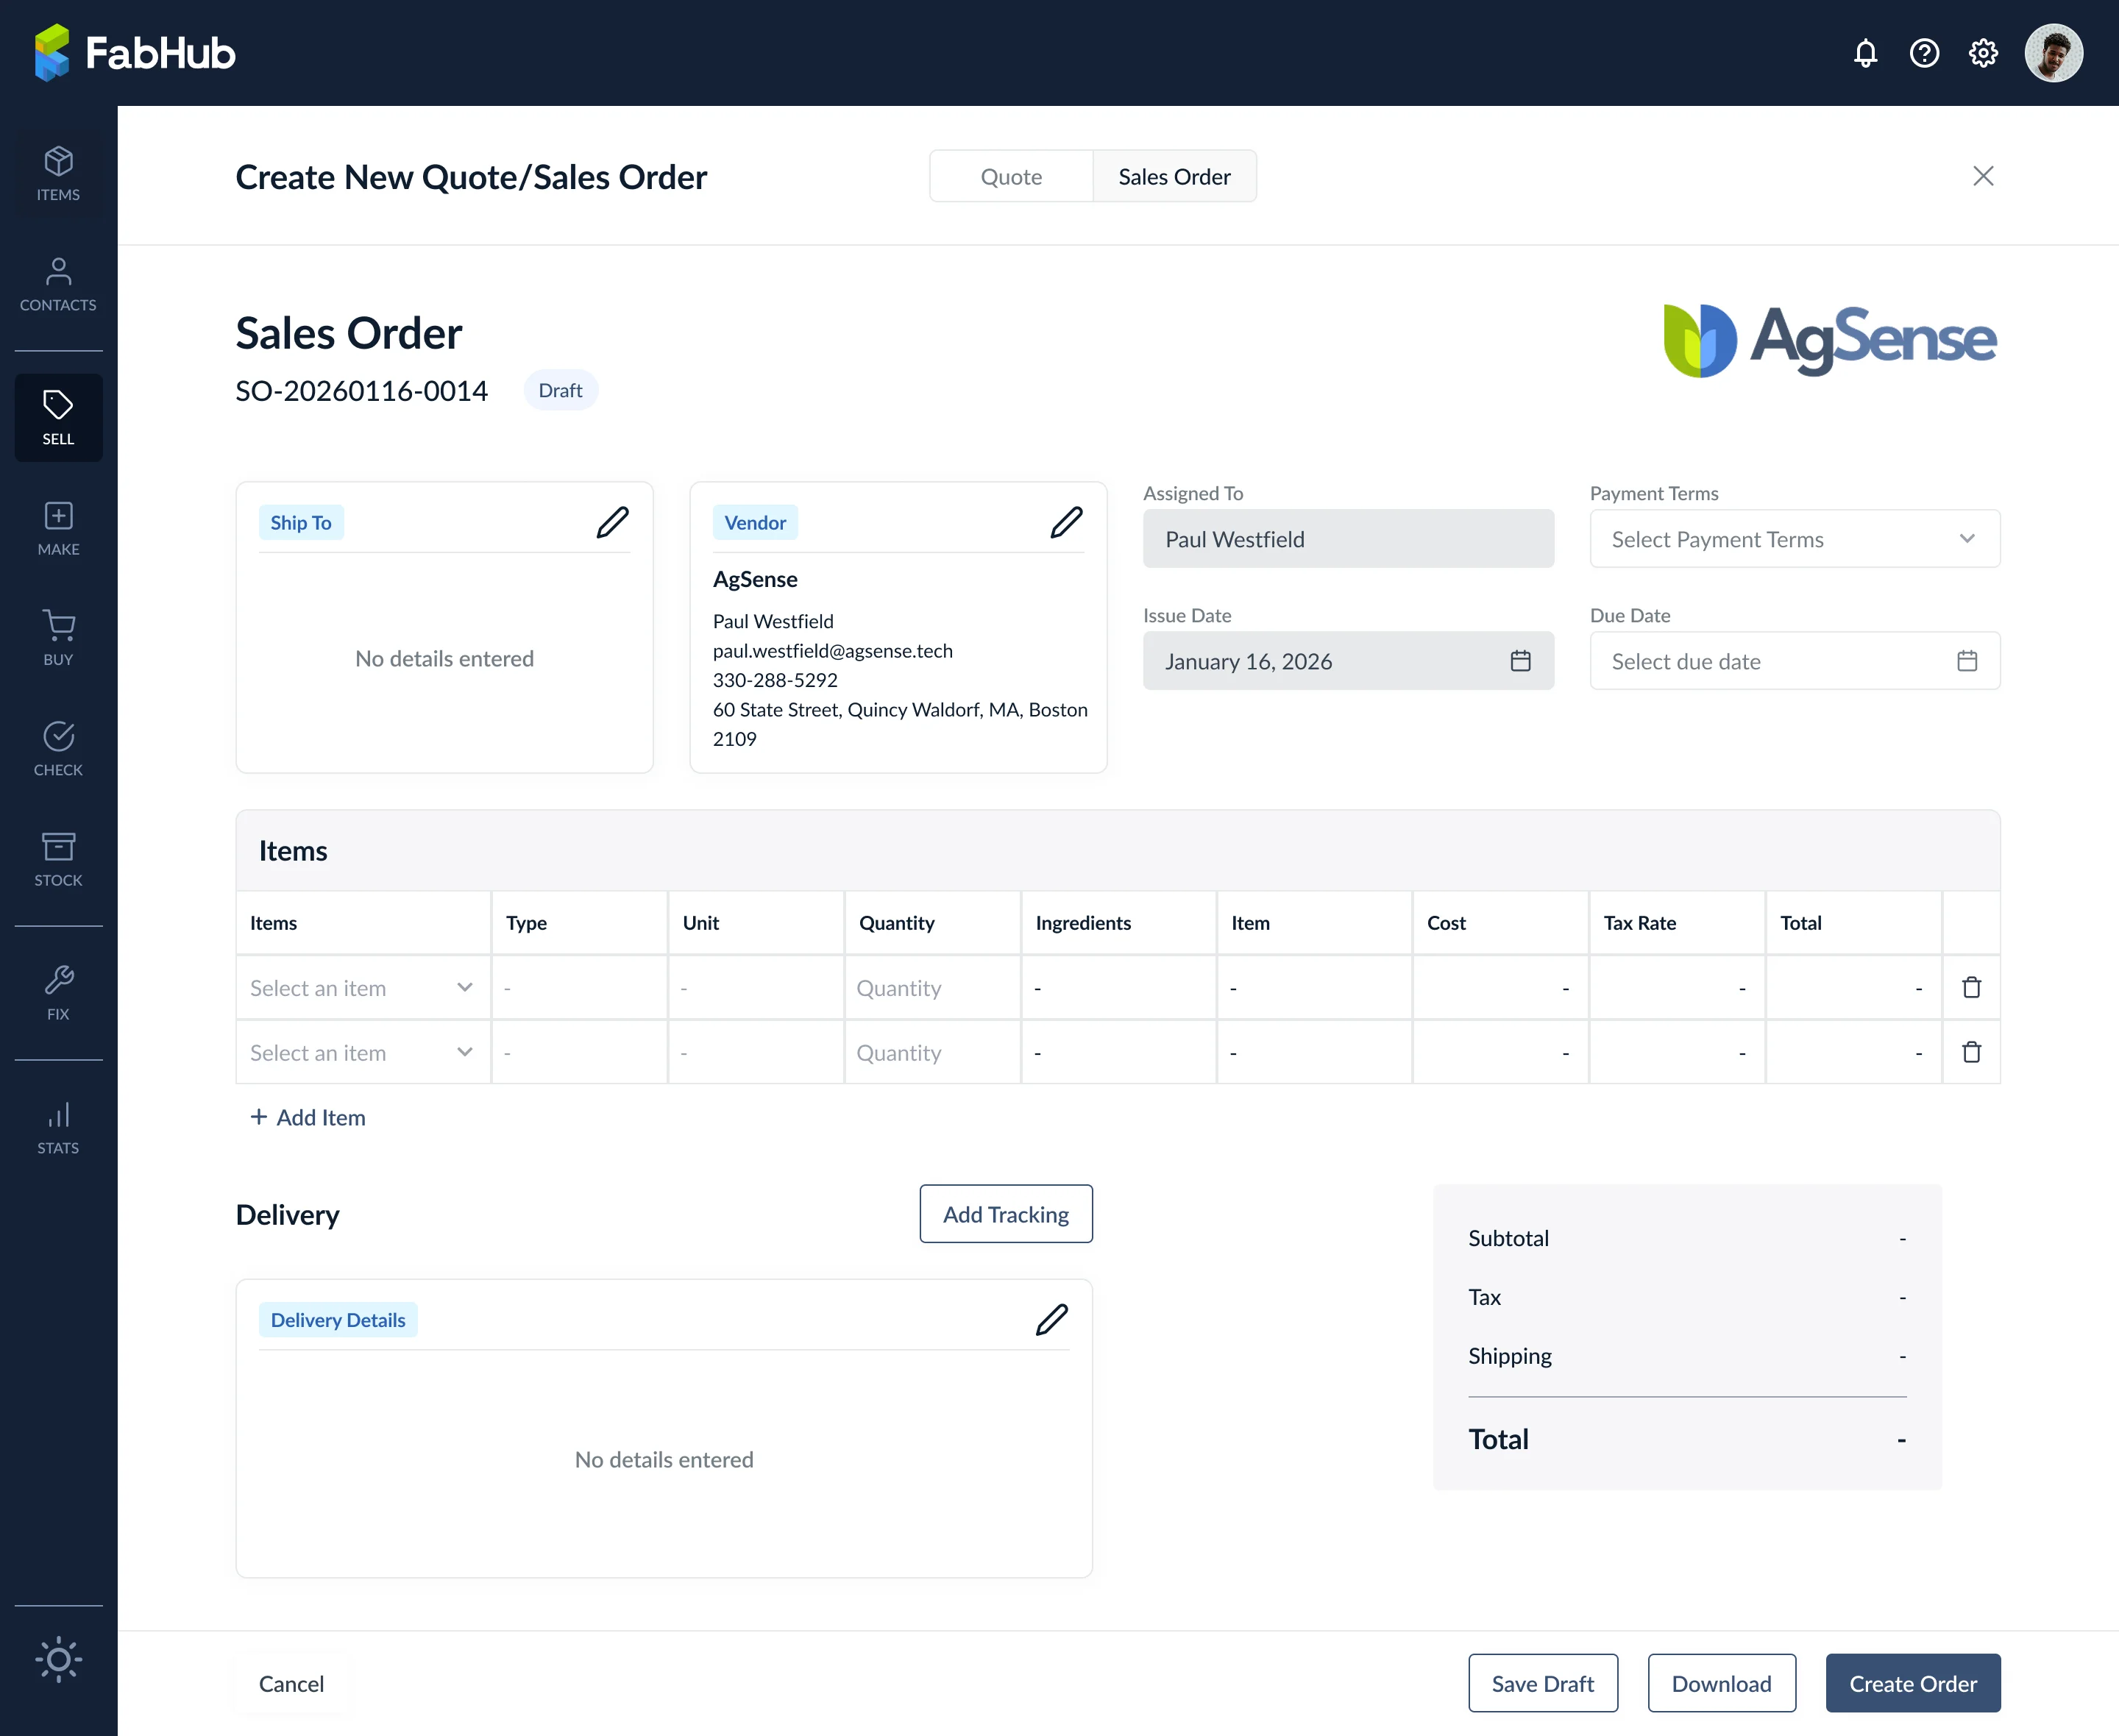
Task: Open the Sell section in sidebar
Action: tap(58, 418)
